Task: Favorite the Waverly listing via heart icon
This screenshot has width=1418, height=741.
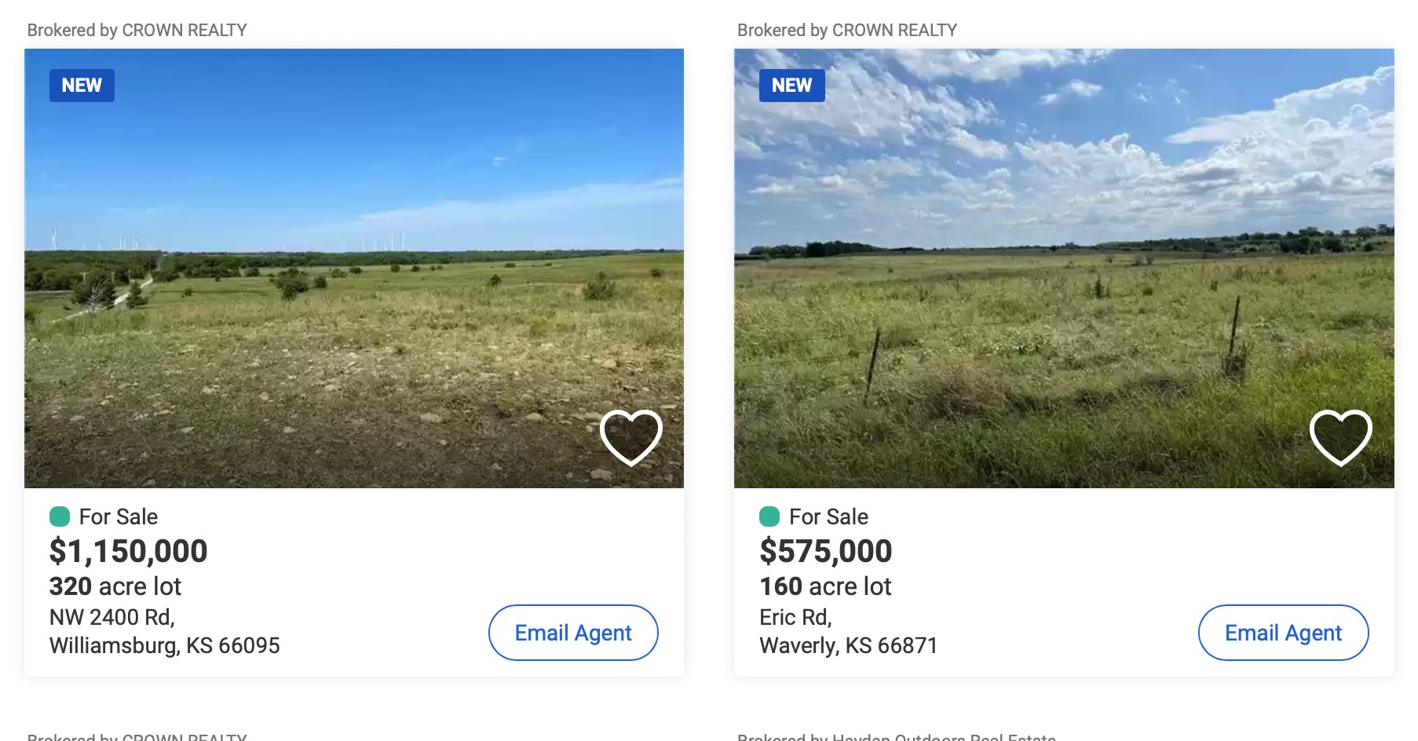Action: pyautogui.click(x=1340, y=437)
